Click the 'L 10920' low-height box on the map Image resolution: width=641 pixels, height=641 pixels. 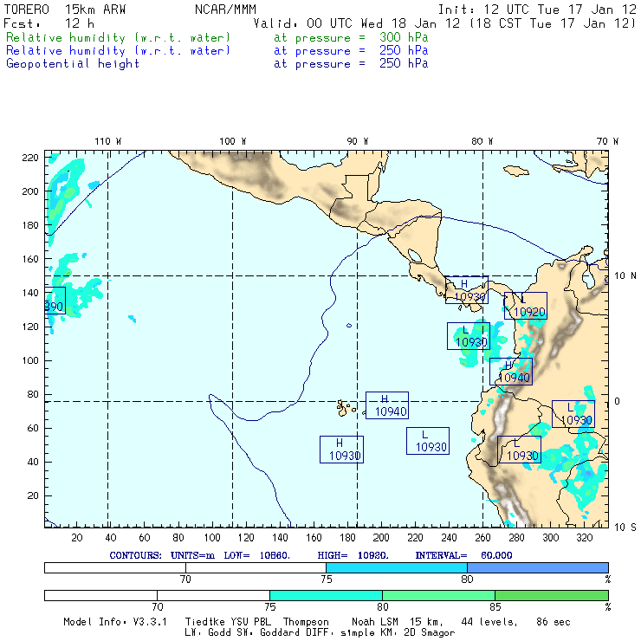tap(525, 306)
